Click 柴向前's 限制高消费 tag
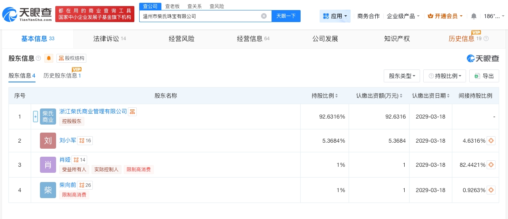Viewport: 508px width, 219px height. click(x=74, y=195)
